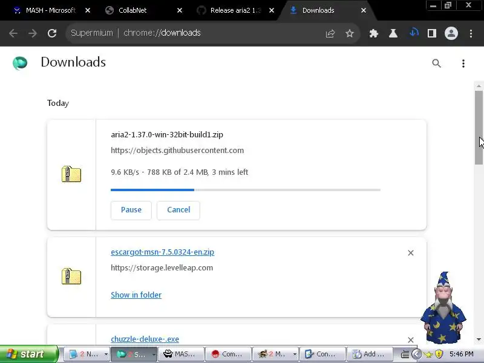Open Downloads page more actions menu
Viewport: 484px width, 363px height.
pyautogui.click(x=463, y=64)
